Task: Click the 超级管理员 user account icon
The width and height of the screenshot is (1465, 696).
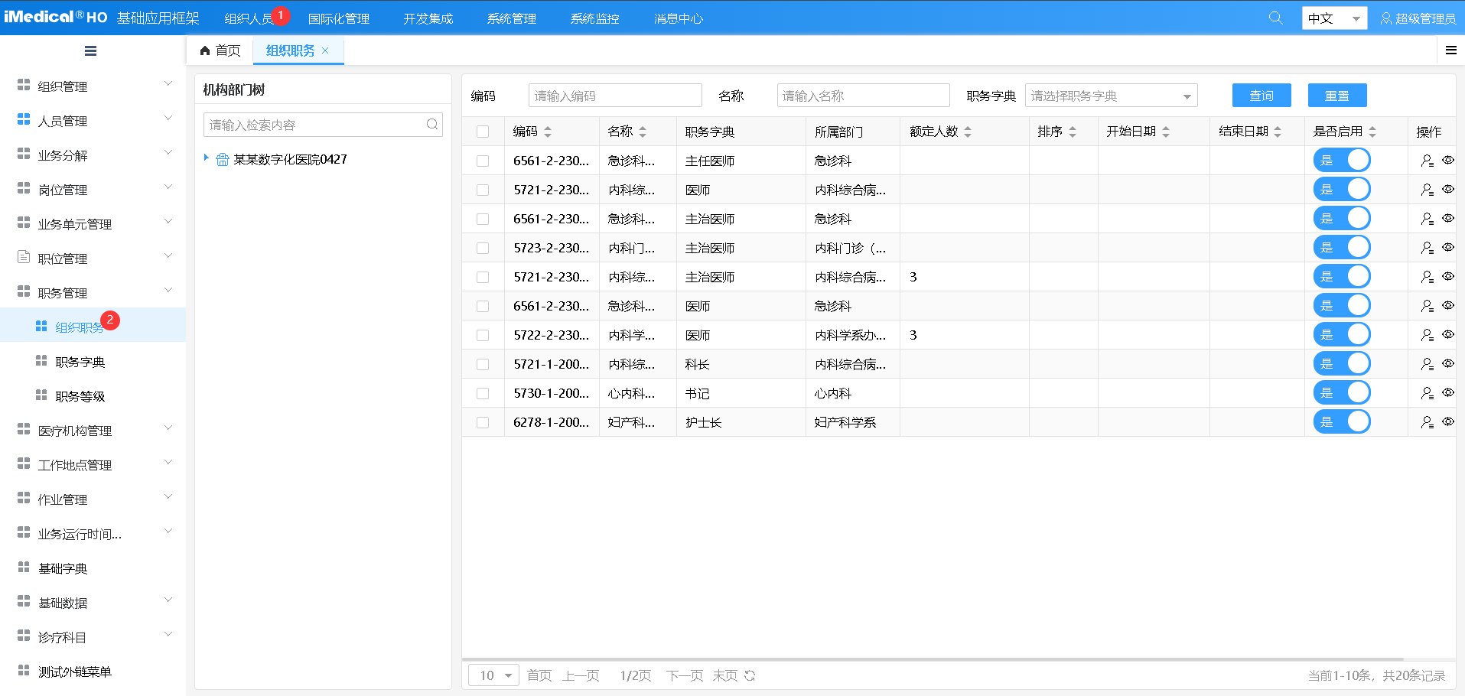Action: pyautogui.click(x=1385, y=18)
